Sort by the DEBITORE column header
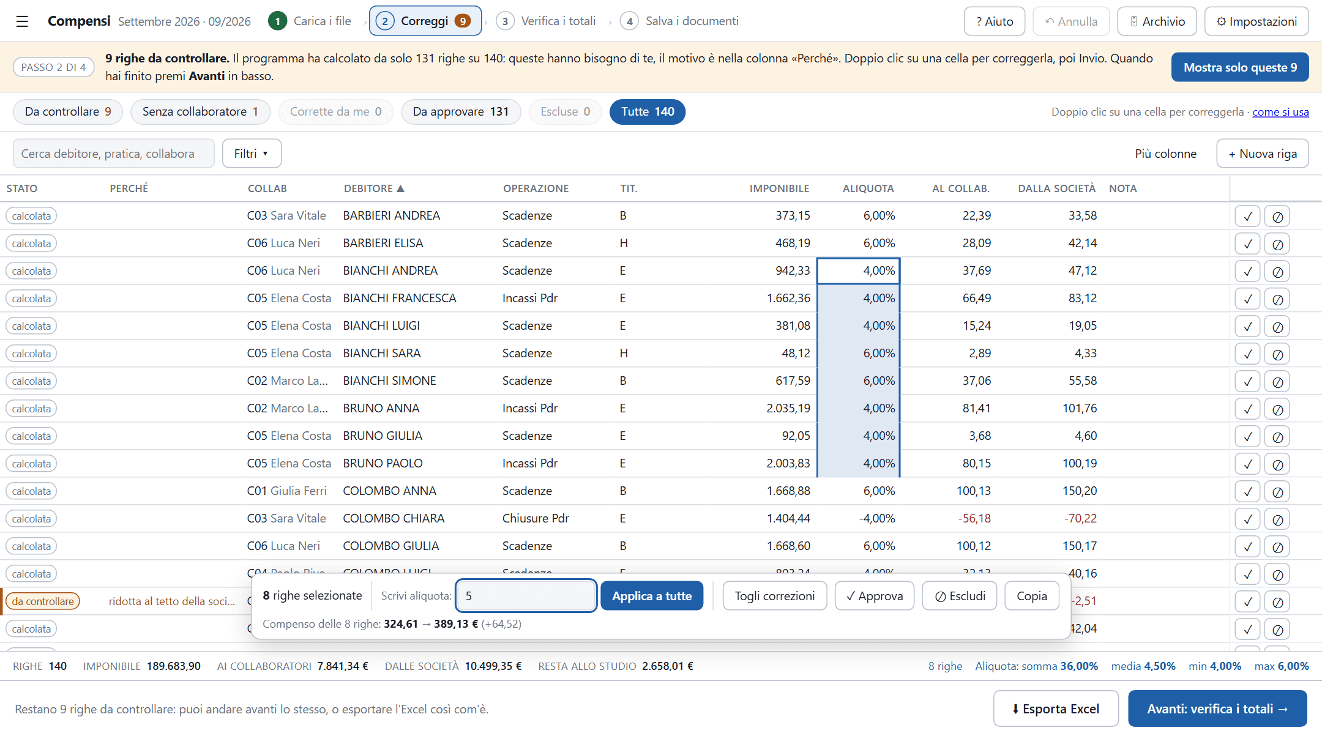This screenshot has width=1322, height=736. coord(374,188)
